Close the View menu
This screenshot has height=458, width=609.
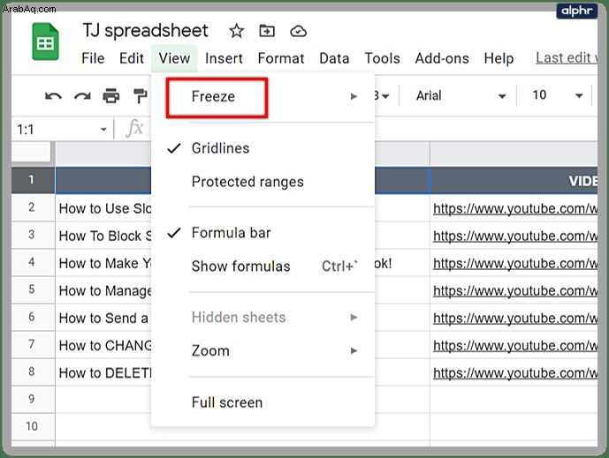click(x=174, y=58)
